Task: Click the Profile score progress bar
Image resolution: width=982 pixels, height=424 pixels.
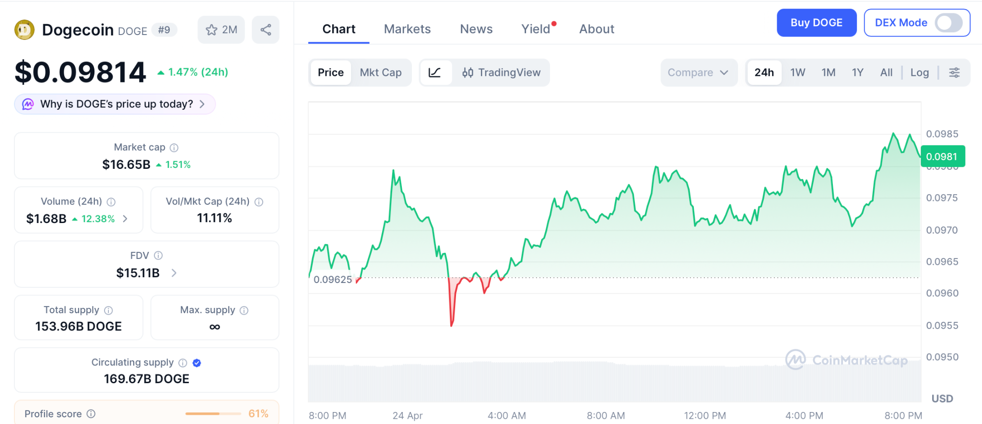Action: point(213,413)
